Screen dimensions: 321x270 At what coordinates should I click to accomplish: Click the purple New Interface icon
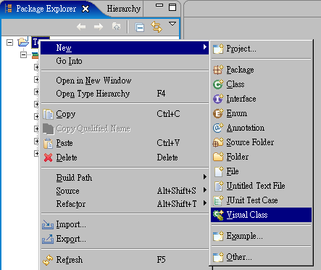[218, 99]
